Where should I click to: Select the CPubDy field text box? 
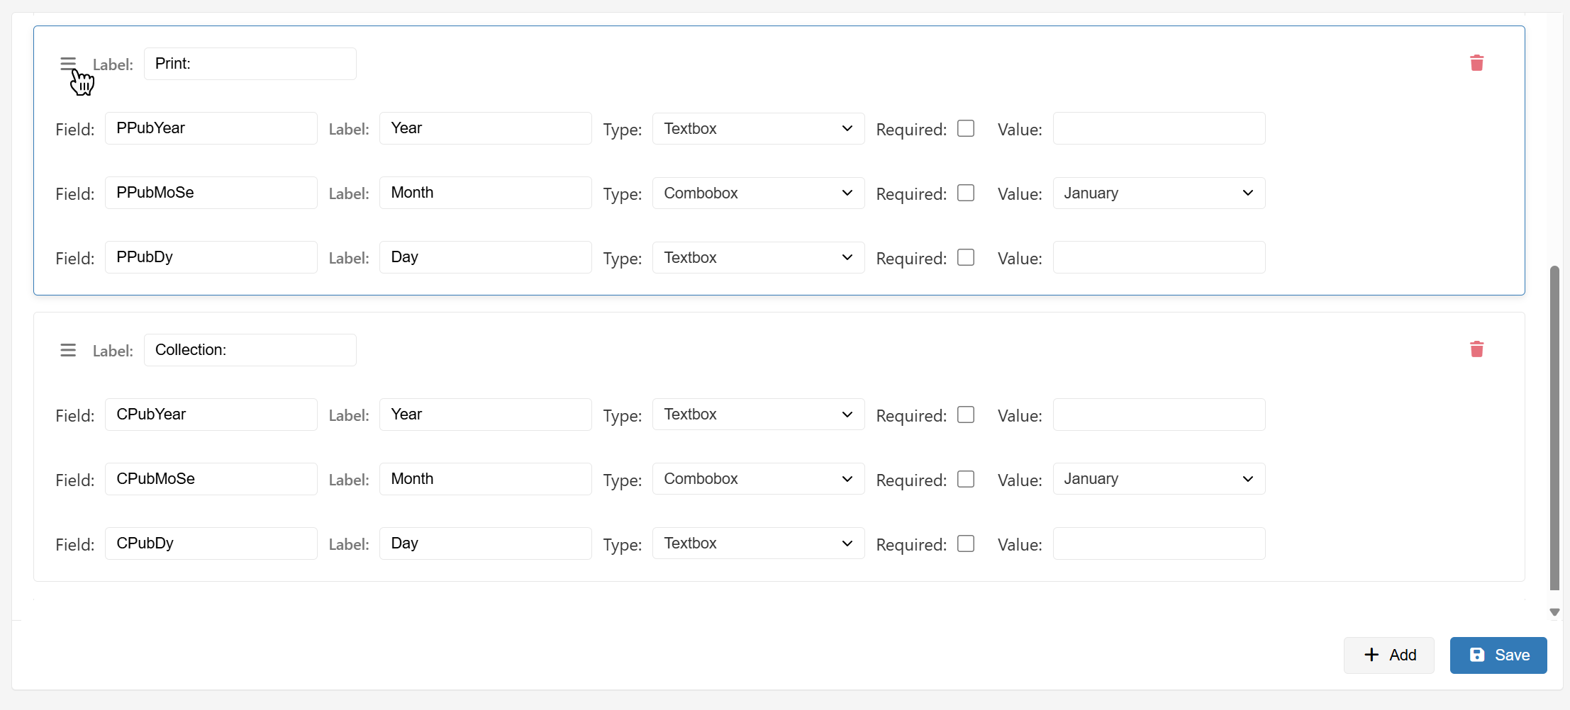(x=211, y=543)
